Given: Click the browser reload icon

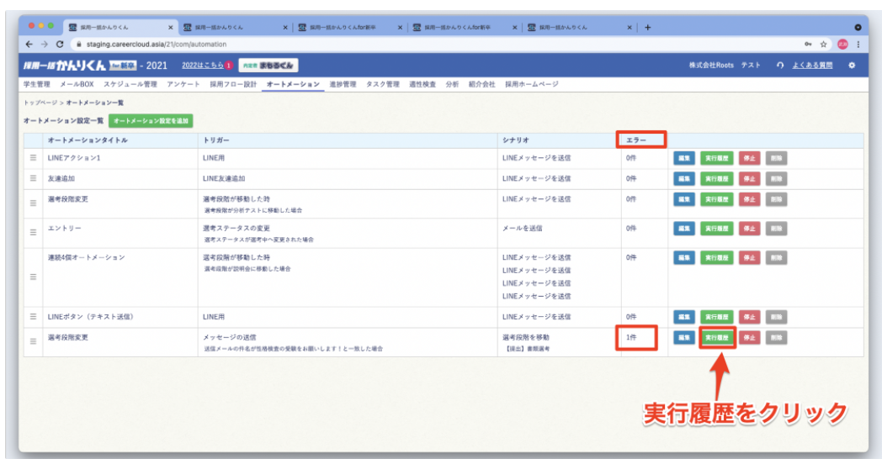Looking at the screenshot, I should 60,44.
